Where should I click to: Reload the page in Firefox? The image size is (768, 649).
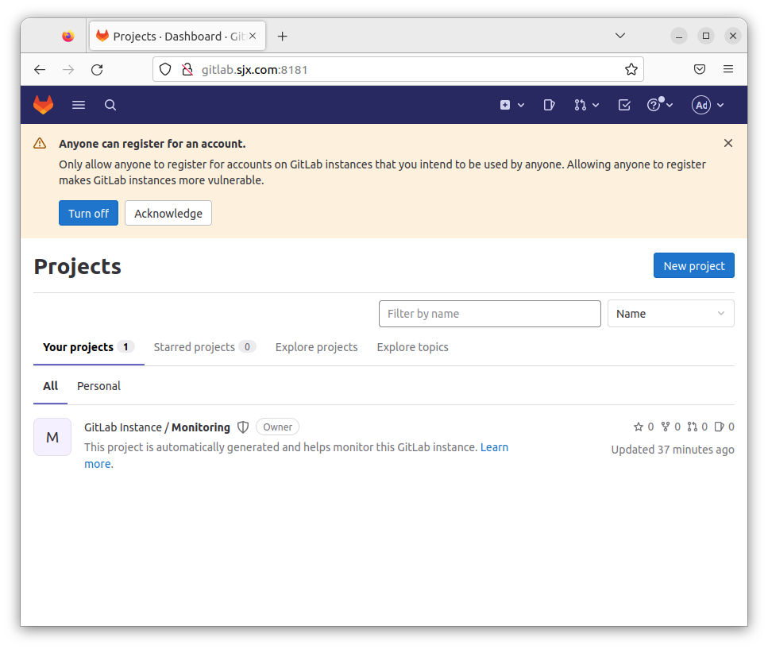(x=97, y=69)
